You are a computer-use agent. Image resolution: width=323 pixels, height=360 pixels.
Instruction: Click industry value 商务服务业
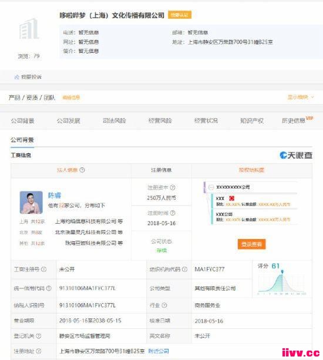(207, 305)
